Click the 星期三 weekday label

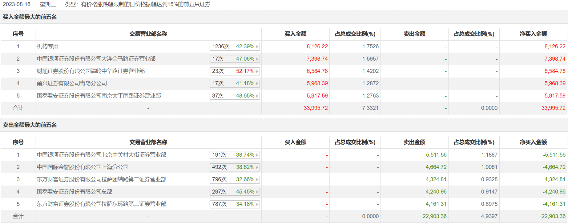click(x=48, y=4)
